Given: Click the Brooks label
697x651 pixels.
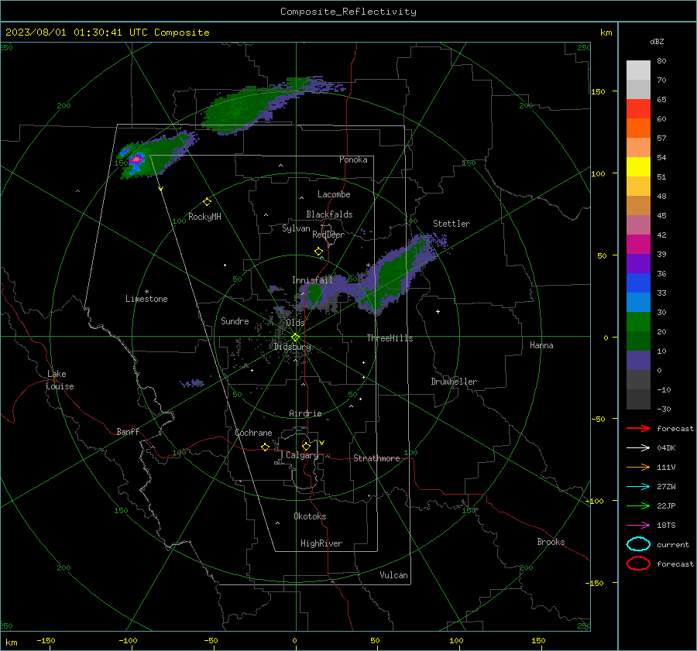Looking at the screenshot, I should pos(551,542).
